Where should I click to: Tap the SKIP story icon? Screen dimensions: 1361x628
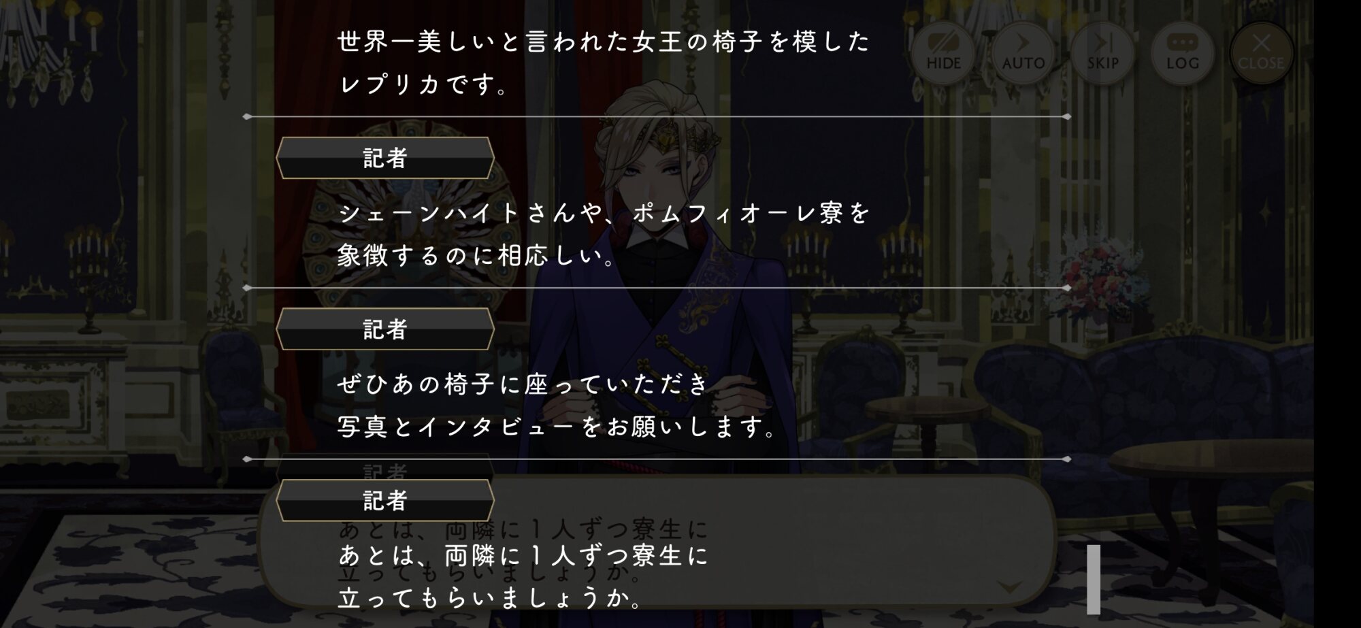[x=1102, y=52]
